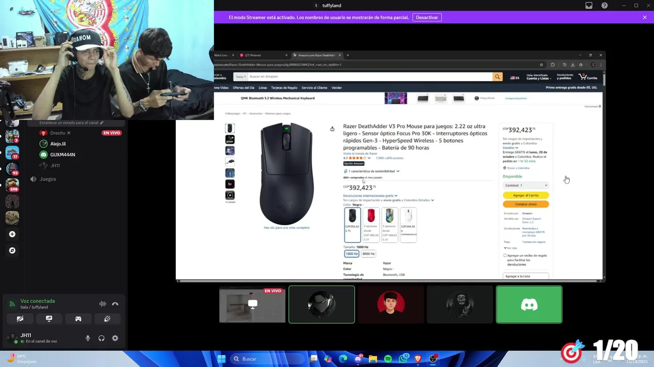Select the white mouse color swatch
Screen dimensions: 654x367
click(x=408, y=224)
